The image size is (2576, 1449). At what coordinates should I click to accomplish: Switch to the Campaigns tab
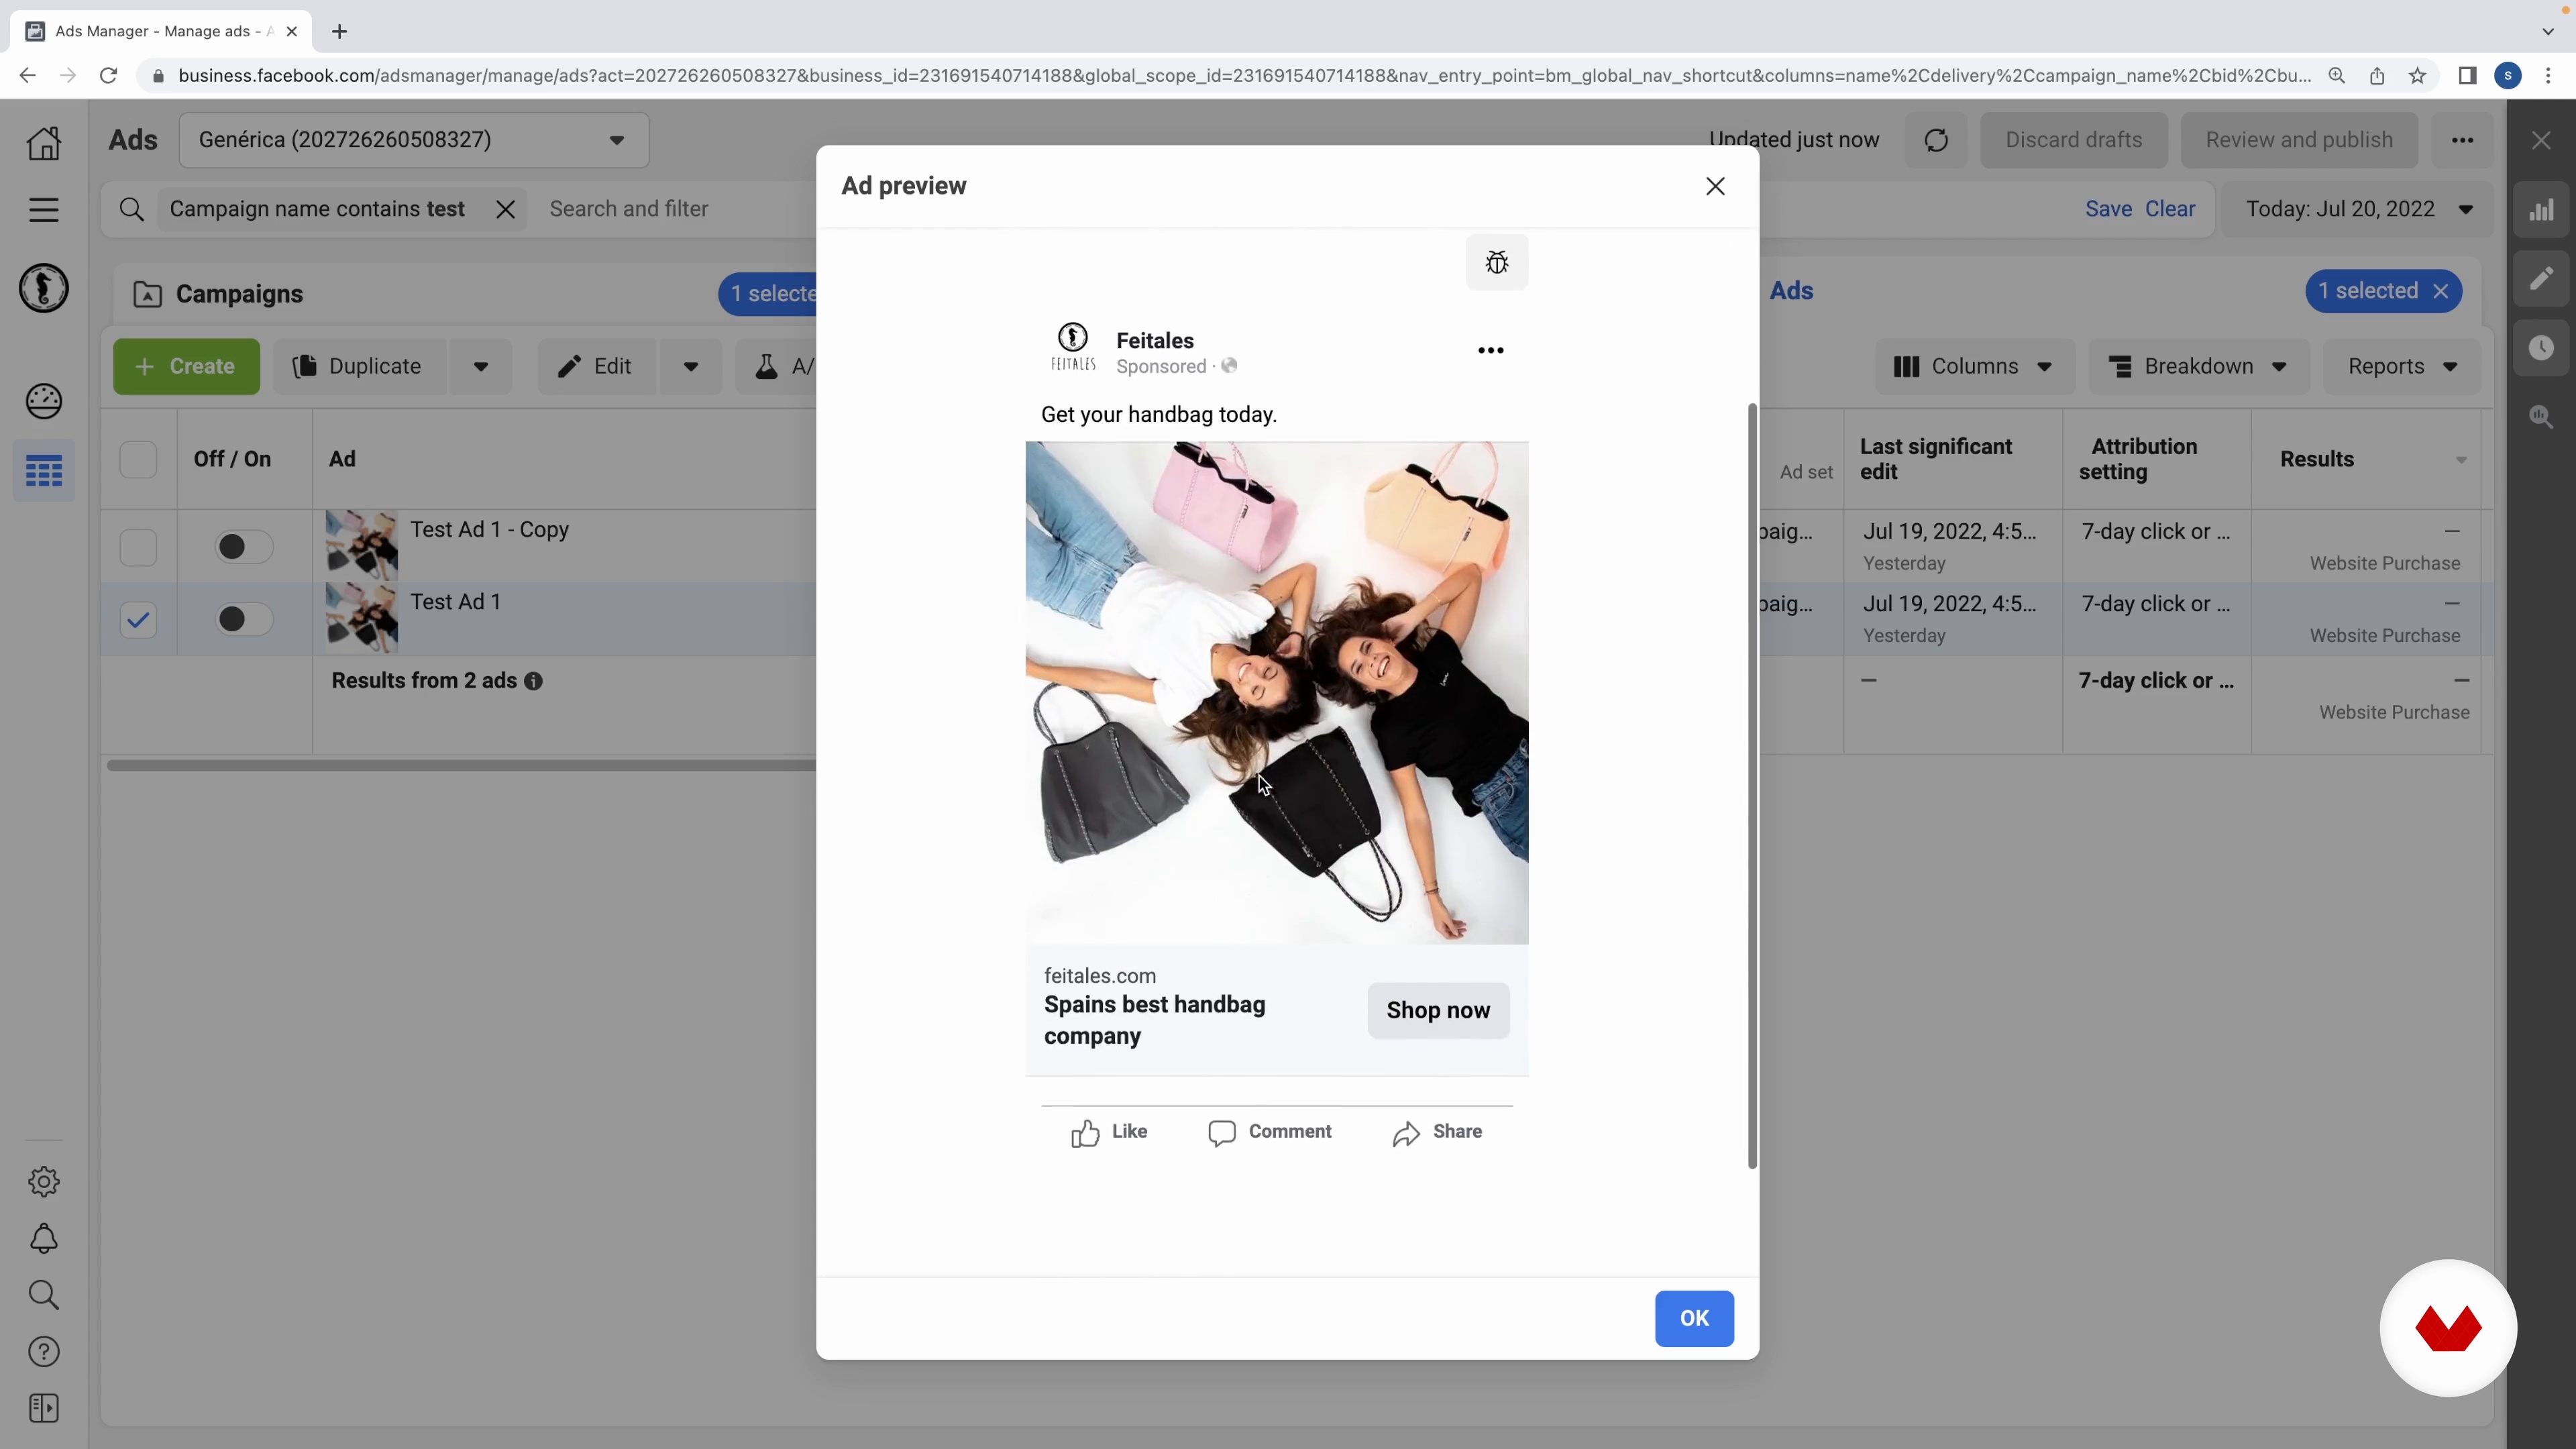(x=238, y=294)
